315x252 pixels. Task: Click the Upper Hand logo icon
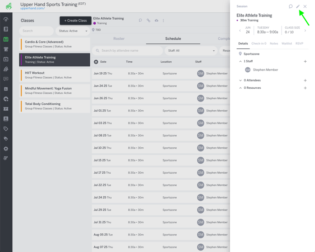[9, 6]
